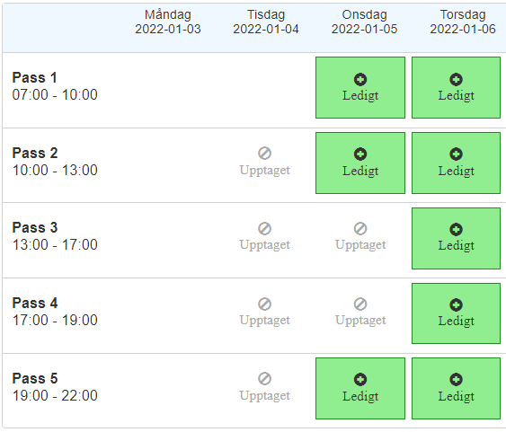The width and height of the screenshot is (506, 432).
Task: Click blocked icon in Pass 2 Tisdag
Action: (x=264, y=154)
